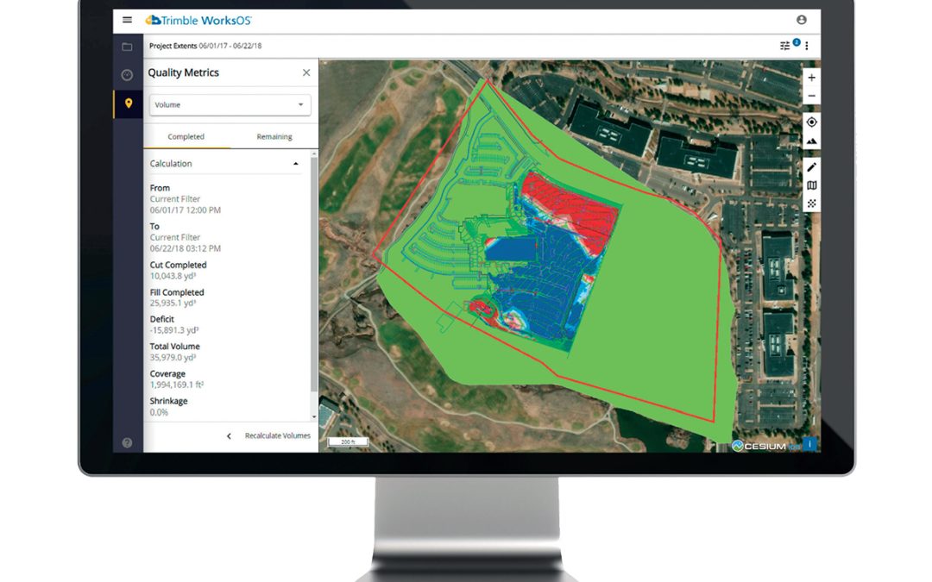Select the location pin icon in the left sidebar

click(x=126, y=103)
